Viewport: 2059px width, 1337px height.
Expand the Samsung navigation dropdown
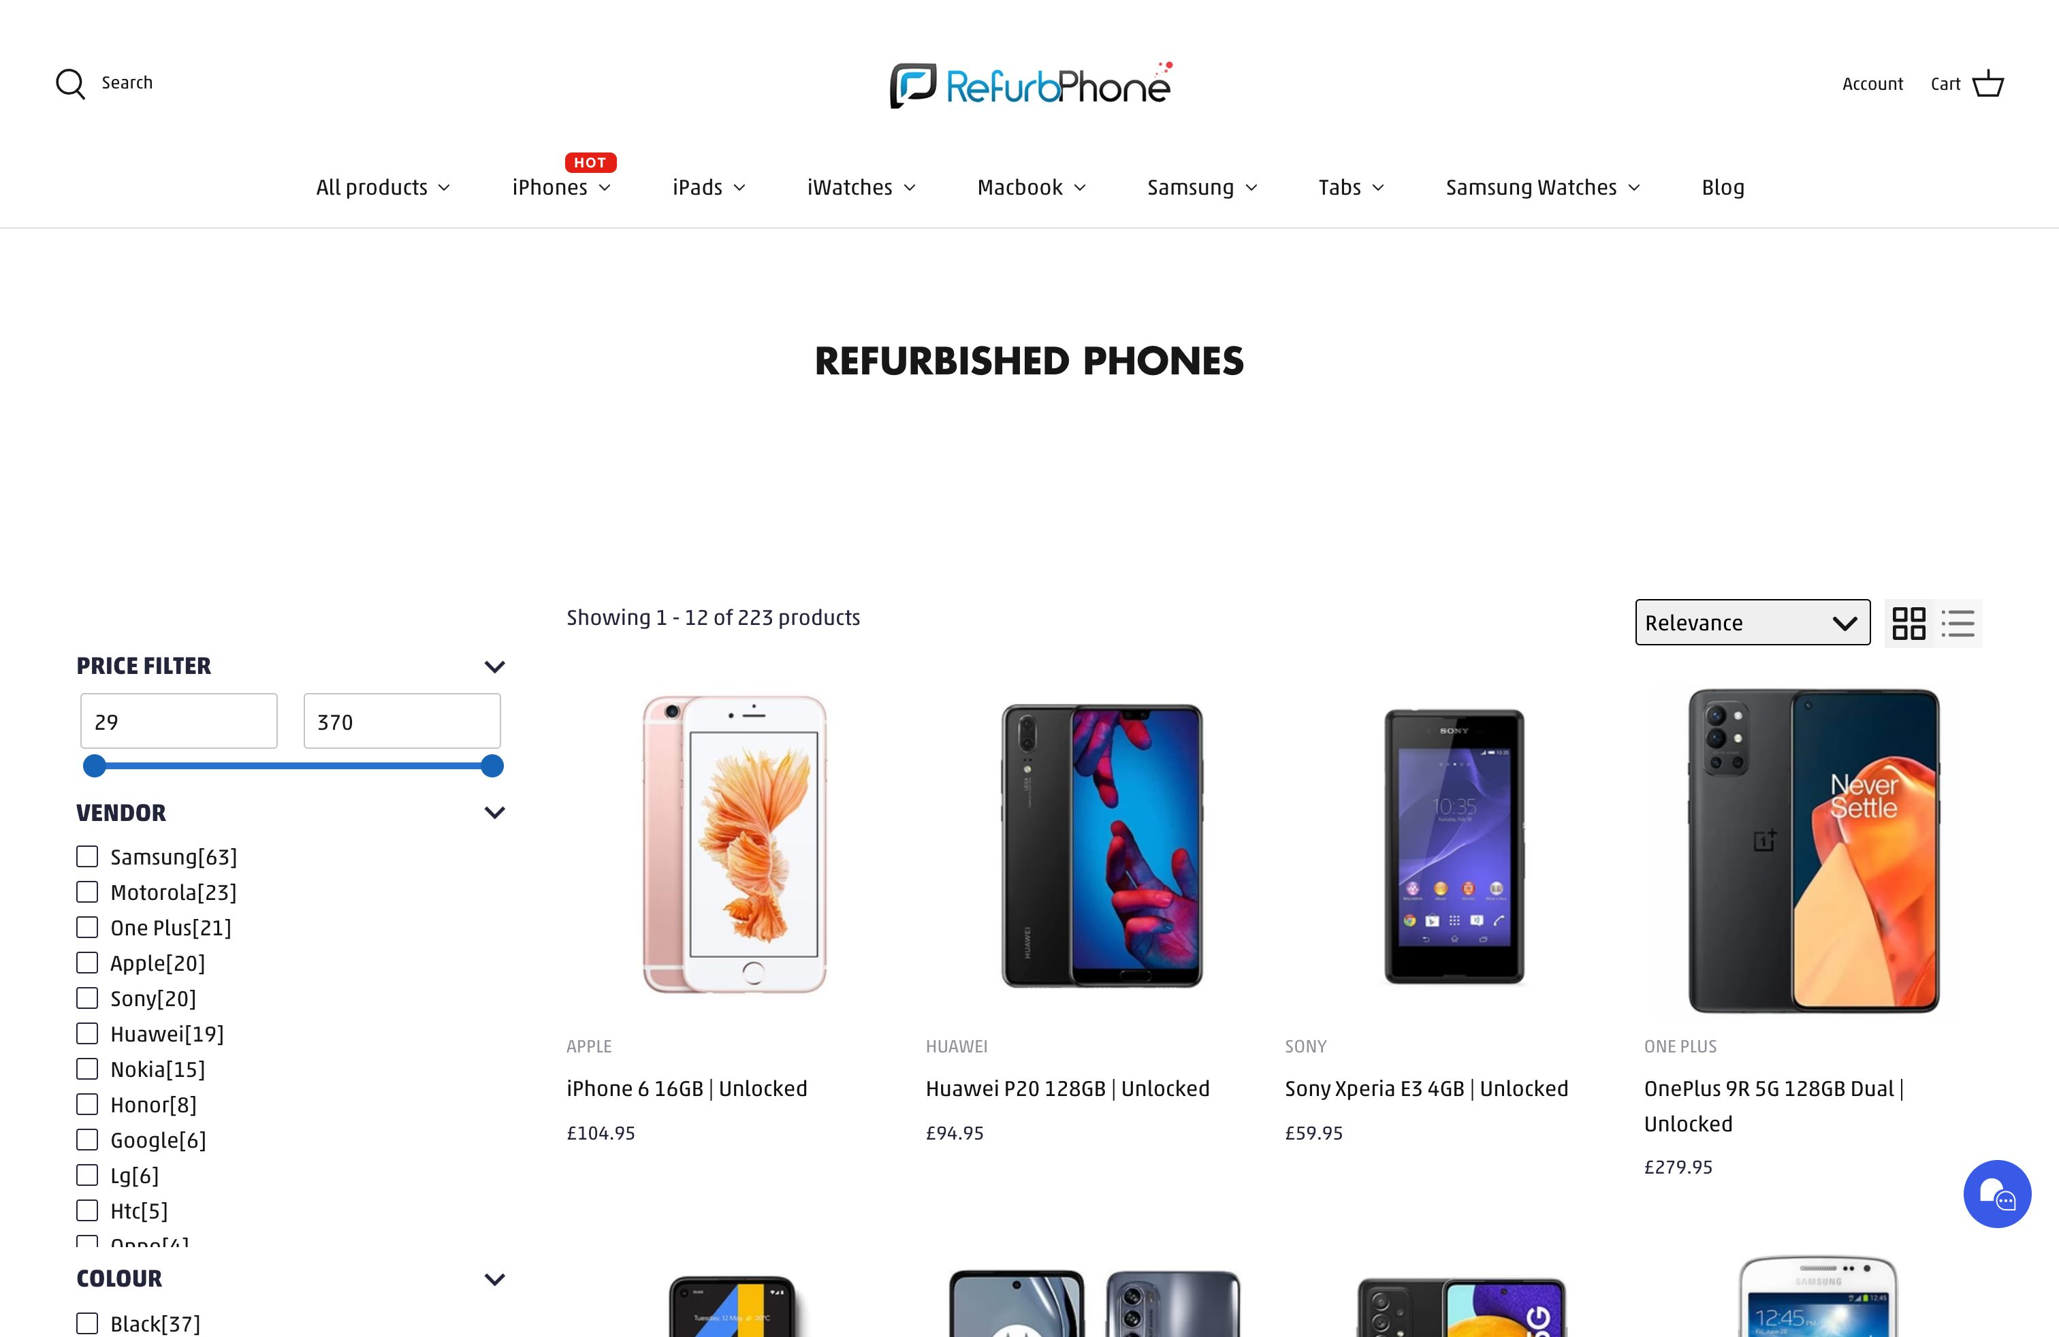(1202, 184)
